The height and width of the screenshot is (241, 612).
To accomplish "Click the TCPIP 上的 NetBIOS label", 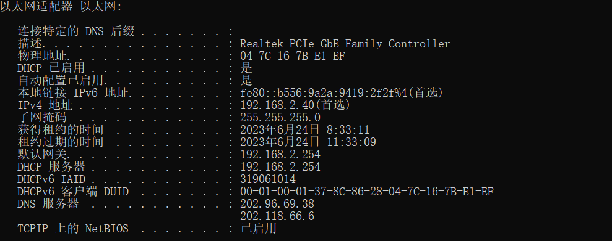I will 73,229.
